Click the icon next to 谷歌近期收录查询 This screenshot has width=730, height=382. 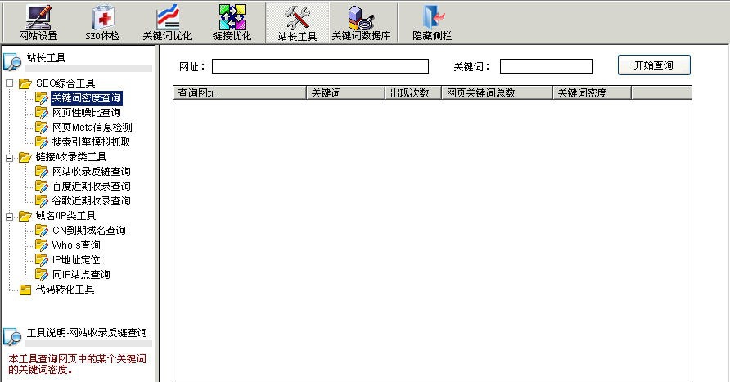pyautogui.click(x=42, y=201)
